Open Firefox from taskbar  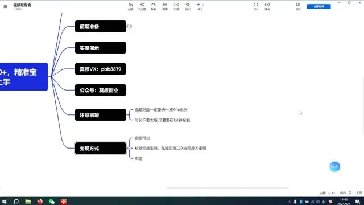(x=40, y=201)
